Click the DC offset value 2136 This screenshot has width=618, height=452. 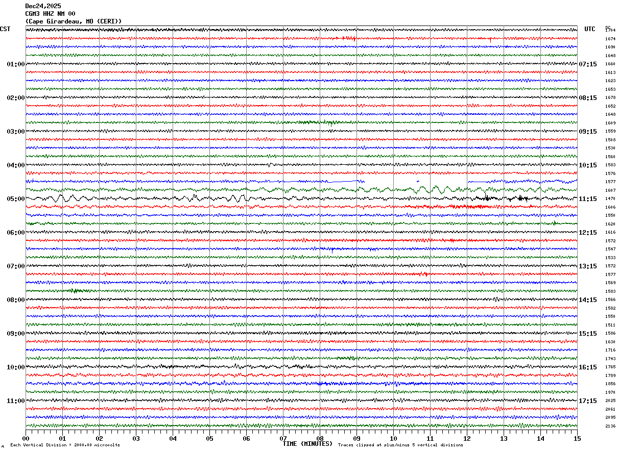pyautogui.click(x=610, y=426)
